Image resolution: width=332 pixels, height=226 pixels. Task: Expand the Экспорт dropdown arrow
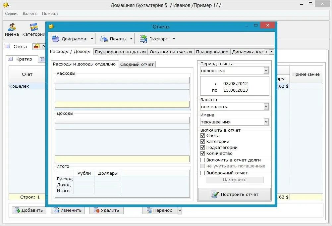pos(174,39)
